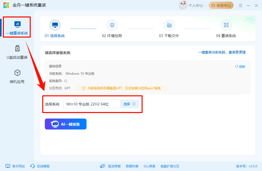The width and height of the screenshot is (262, 171).
Task: Select the U盘启动重装 sidebar icon
Action: tap(17, 48)
